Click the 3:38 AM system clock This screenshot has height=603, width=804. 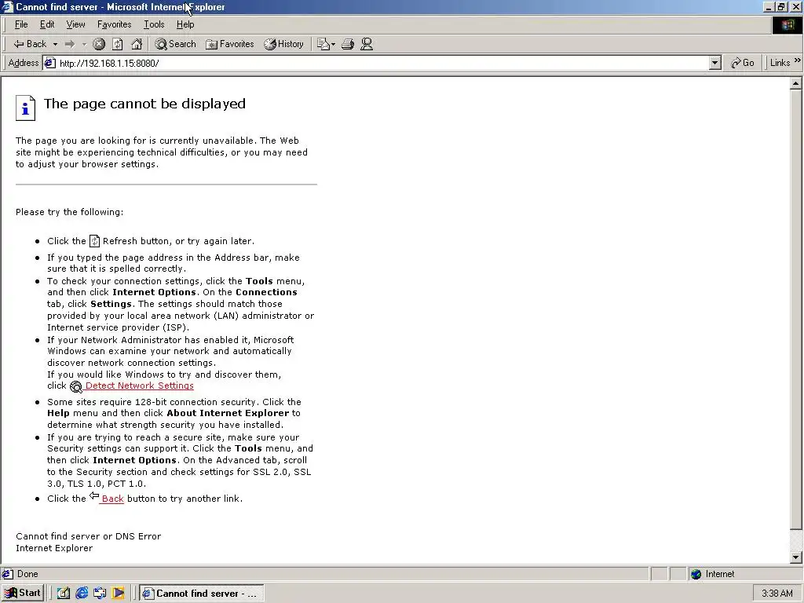[777, 594]
